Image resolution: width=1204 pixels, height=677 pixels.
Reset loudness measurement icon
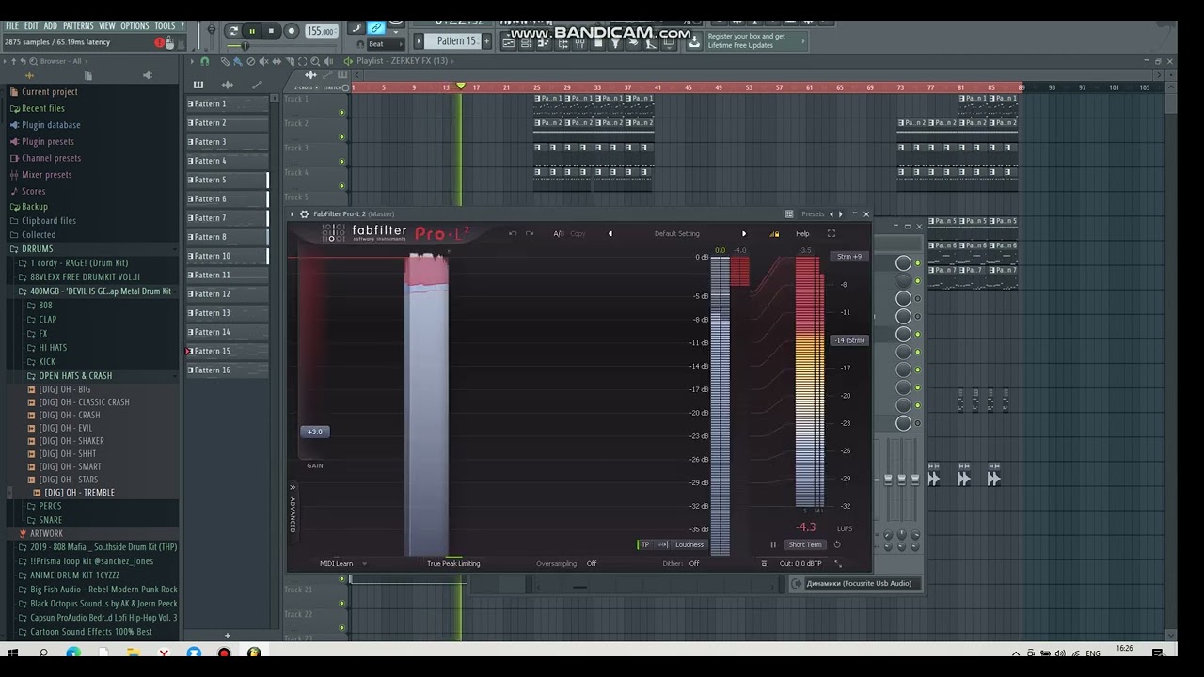[x=837, y=544]
